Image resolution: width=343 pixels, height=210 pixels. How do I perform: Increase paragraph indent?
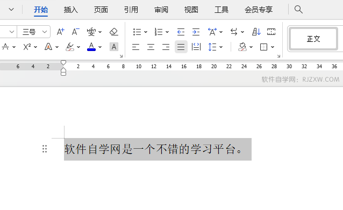click(196, 32)
